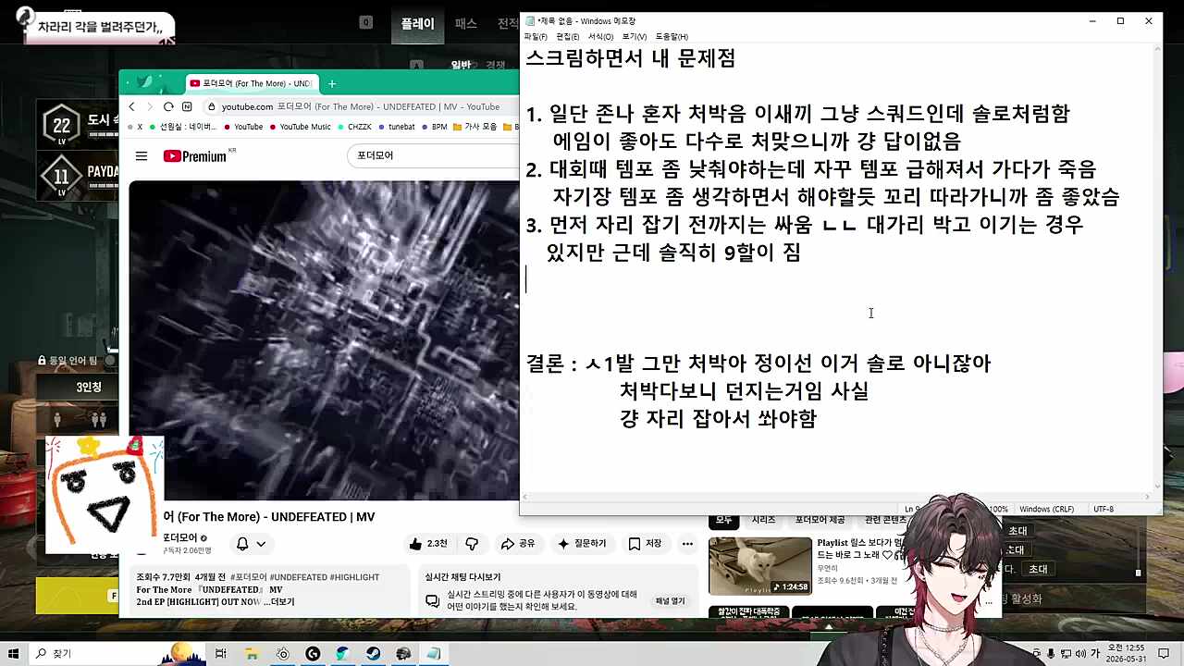Open the tunebat bookmark
Image resolution: width=1184 pixels, height=666 pixels.
point(396,127)
